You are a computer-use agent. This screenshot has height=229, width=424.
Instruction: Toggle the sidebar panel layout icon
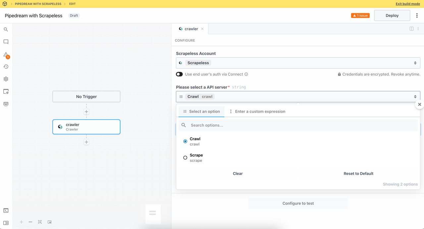pyautogui.click(x=6, y=223)
